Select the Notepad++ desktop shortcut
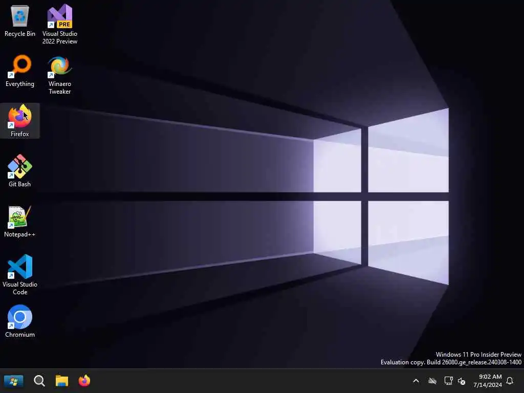Image resolution: width=524 pixels, height=393 pixels. [20, 221]
